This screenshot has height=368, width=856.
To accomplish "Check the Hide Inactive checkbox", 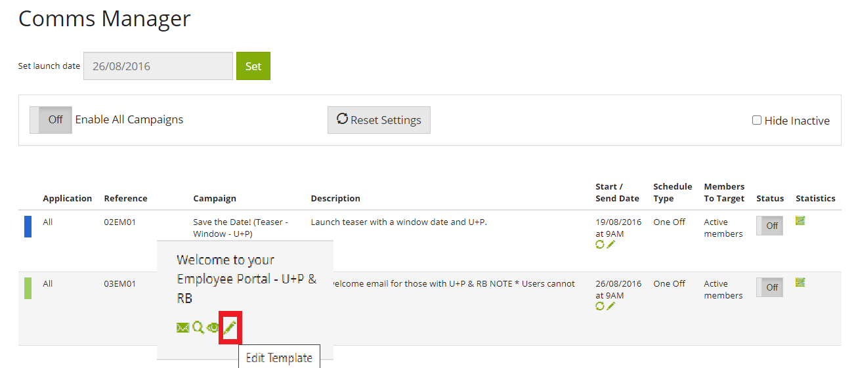I will coord(757,120).
